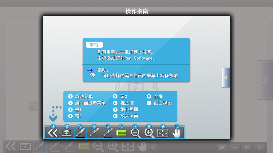Select the green eraser labeled 6
273x153 pixels.
pos(122,133)
